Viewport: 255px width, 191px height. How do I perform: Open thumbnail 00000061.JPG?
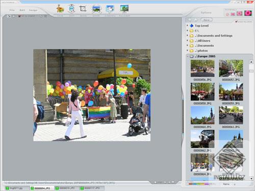point(231,115)
